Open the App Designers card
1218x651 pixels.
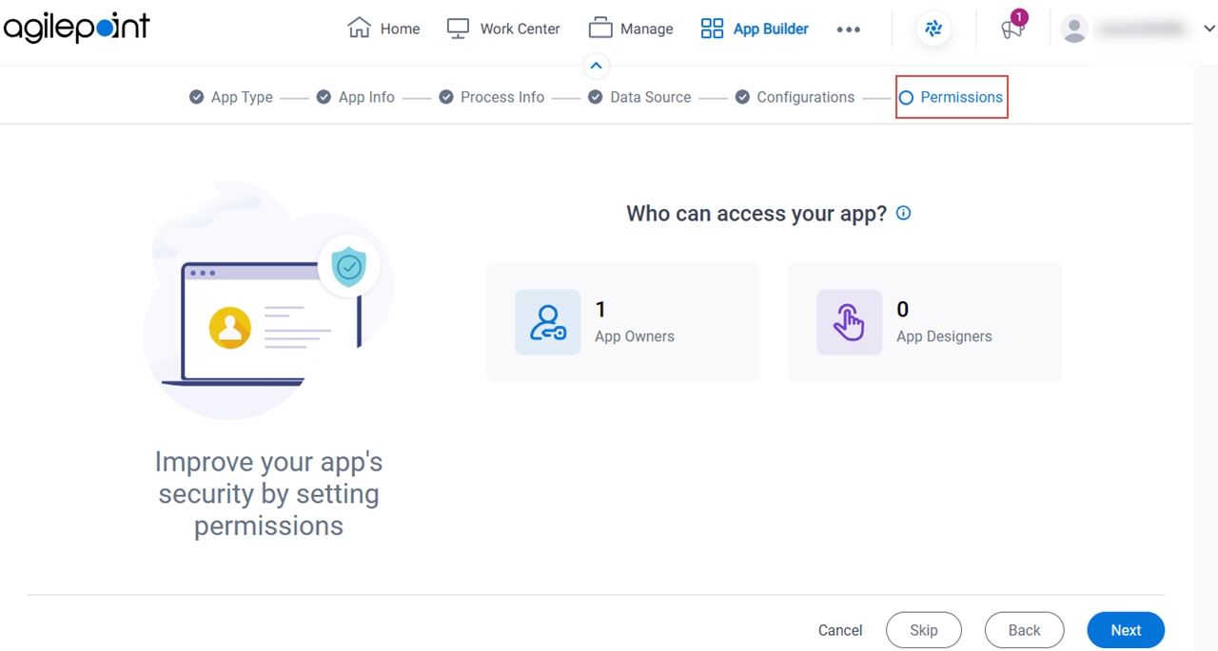(925, 322)
